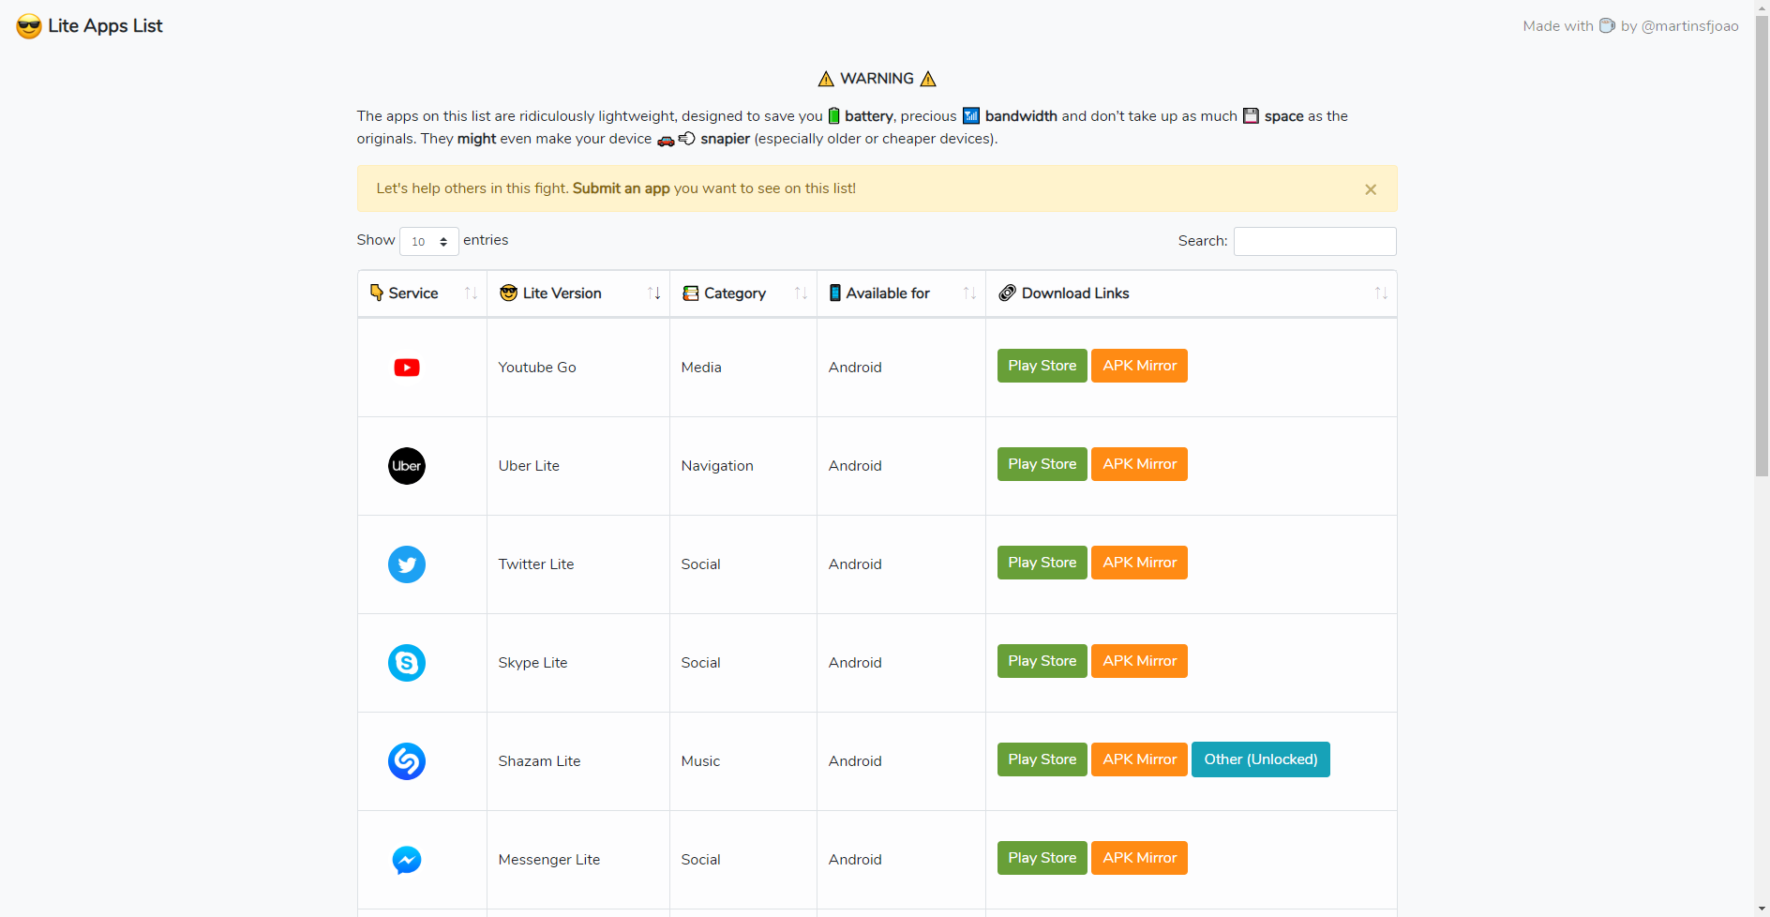Click Android cell in Shazam Lite row
Image resolution: width=1770 pixels, height=917 pixels.
click(x=901, y=761)
